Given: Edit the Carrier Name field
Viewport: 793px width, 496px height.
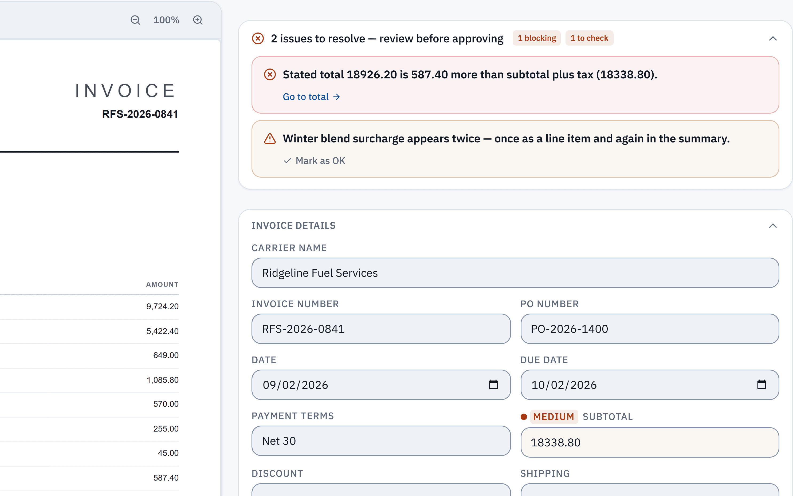Looking at the screenshot, I should [x=515, y=273].
